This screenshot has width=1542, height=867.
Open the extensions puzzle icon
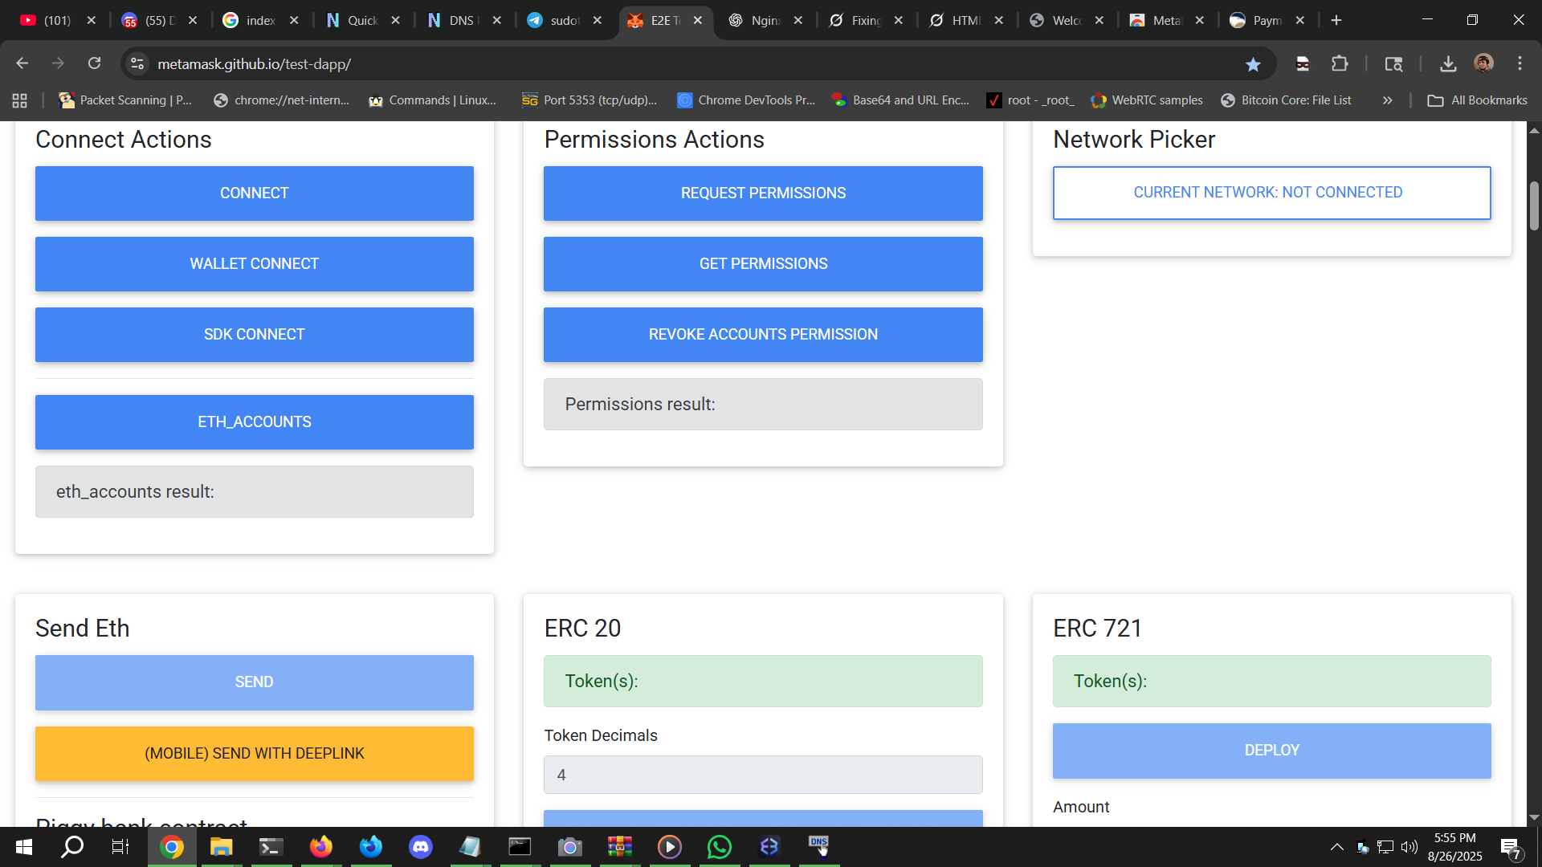(x=1340, y=63)
